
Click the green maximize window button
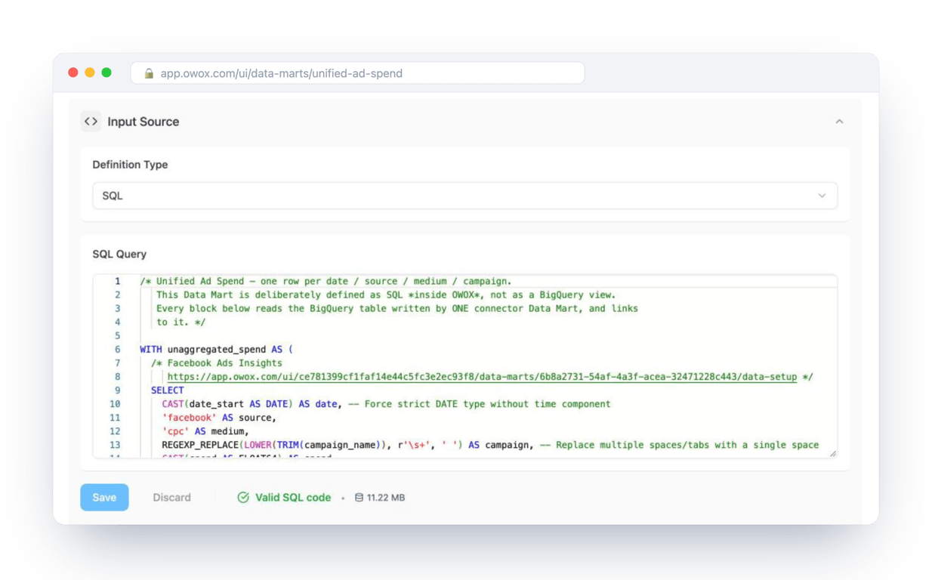[x=106, y=72]
